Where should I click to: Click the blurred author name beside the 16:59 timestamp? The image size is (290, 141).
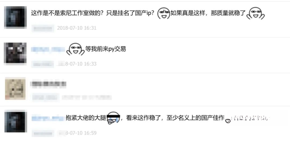pyautogui.click(x=43, y=133)
